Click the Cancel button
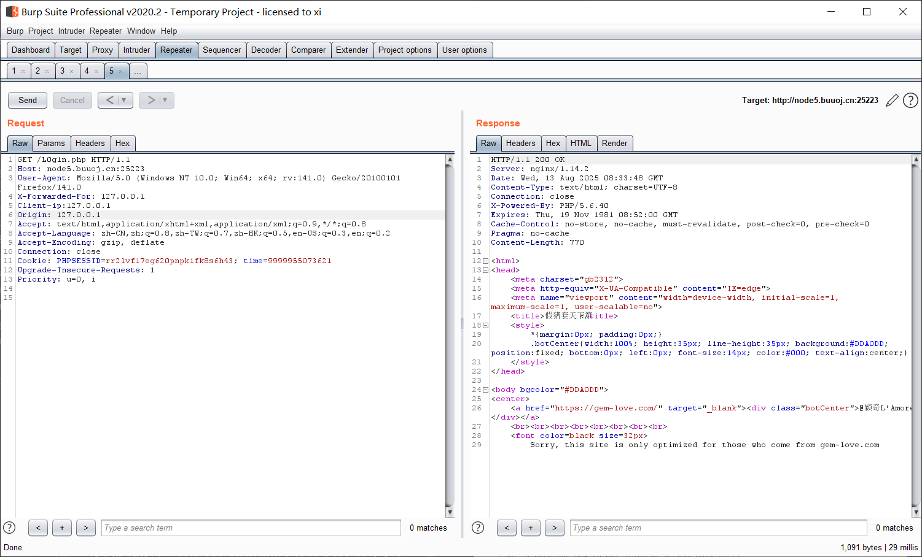The height and width of the screenshot is (557, 922). 72,100
